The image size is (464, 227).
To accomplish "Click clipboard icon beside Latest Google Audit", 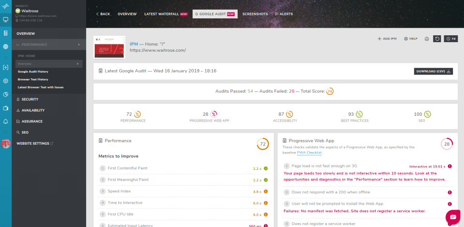I will click(x=101, y=71).
